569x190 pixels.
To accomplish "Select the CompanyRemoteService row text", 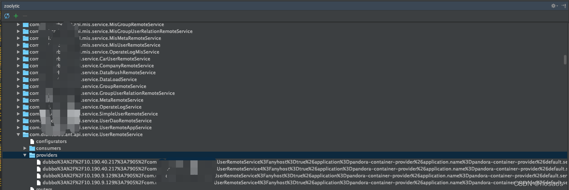I will (x=92, y=66).
